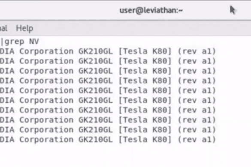Click GK210GL in the fifth output line

(x=96, y=90)
